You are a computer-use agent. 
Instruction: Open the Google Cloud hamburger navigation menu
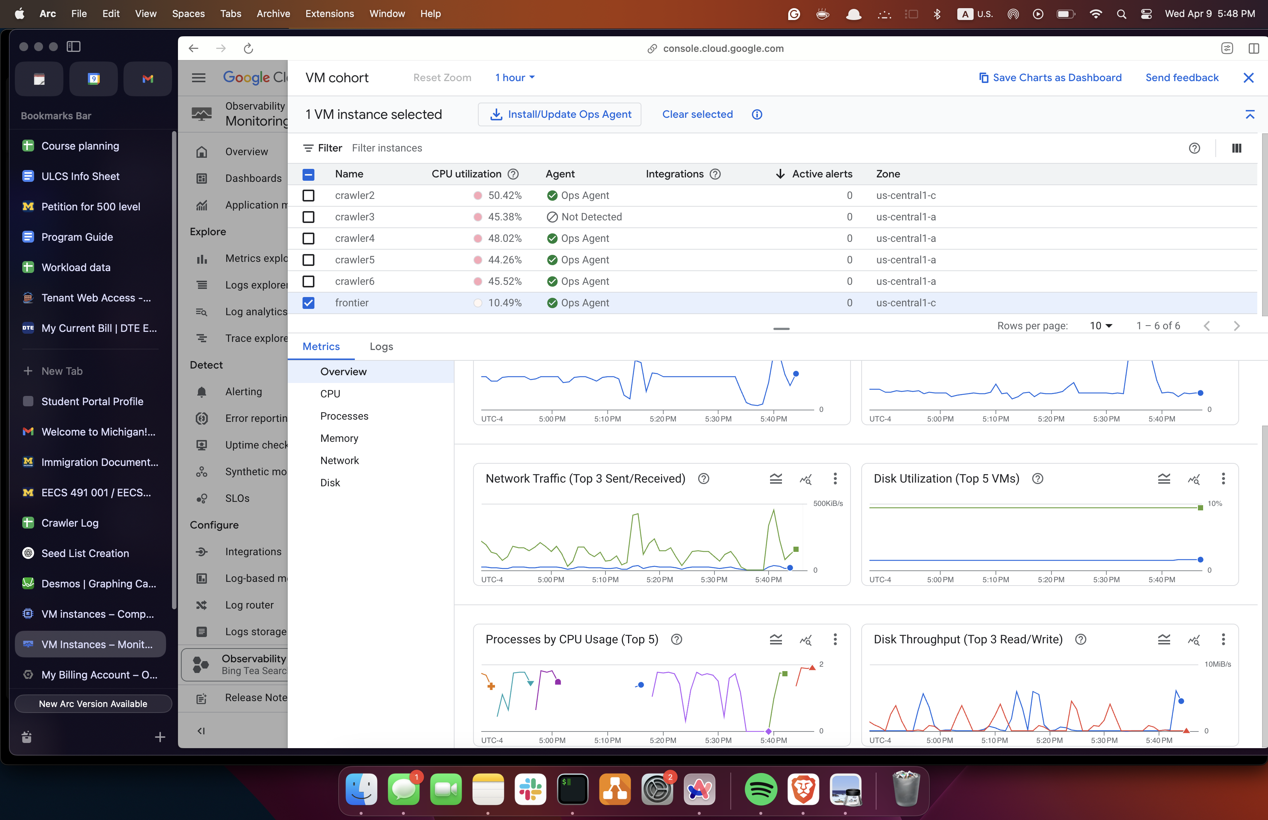pyautogui.click(x=198, y=78)
